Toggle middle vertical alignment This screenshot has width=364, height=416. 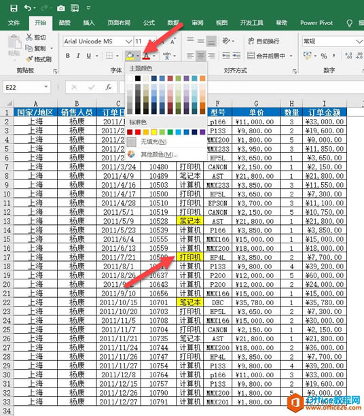click(201, 41)
